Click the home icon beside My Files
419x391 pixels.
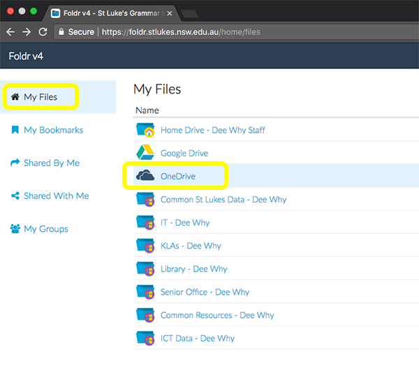click(x=15, y=97)
